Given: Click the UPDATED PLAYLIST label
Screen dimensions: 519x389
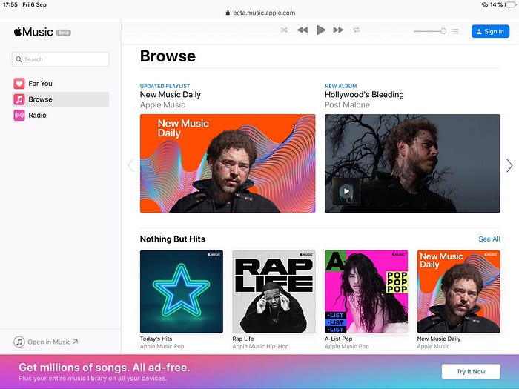Looking at the screenshot, I should click(165, 86).
